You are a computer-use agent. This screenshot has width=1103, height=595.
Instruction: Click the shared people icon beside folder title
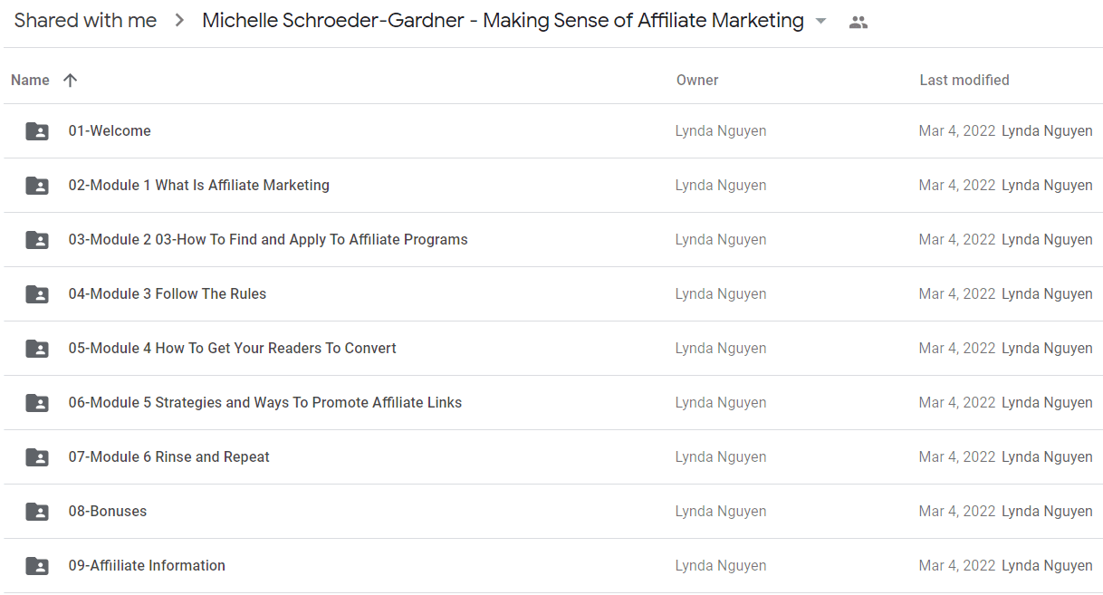click(858, 23)
